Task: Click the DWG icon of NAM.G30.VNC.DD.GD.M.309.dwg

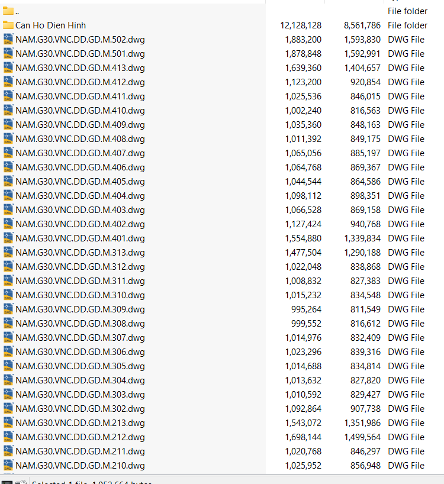Action: pyautogui.click(x=8, y=309)
